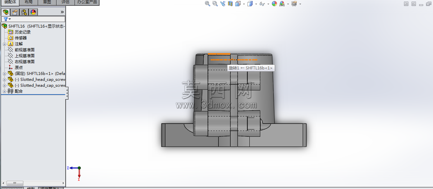Switch to the 装配体 ribbon tab

[10, 2]
